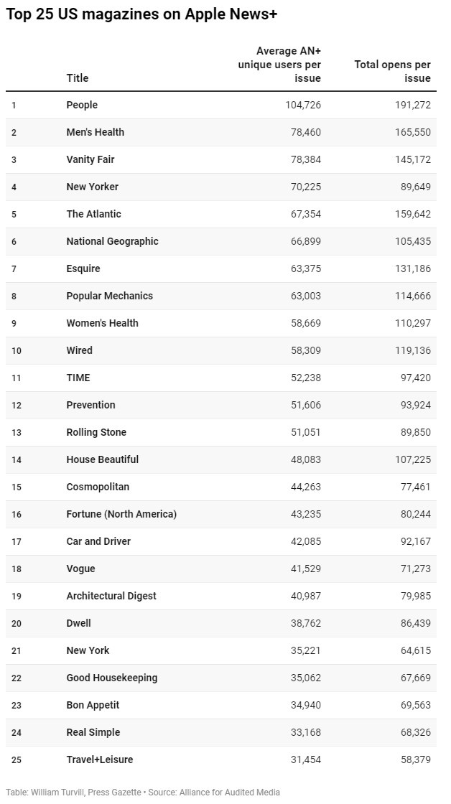Image resolution: width=451 pixels, height=804 pixels.
Task: Select the Travel+Leisure title
Action: click(x=100, y=759)
